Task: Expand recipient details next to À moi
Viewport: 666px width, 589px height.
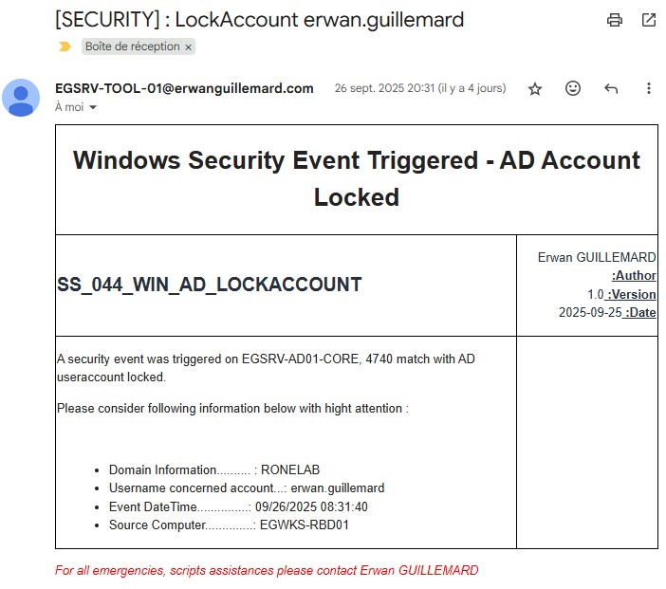Action: tap(93, 108)
